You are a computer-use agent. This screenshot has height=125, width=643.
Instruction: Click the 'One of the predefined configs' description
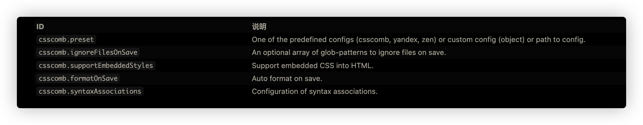point(418,40)
